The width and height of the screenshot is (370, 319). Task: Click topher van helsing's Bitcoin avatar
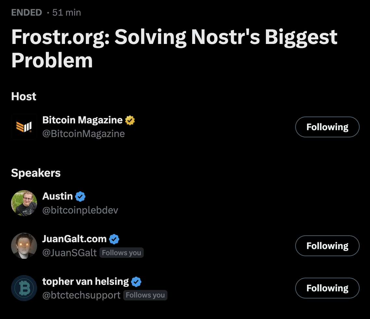[x=24, y=288]
